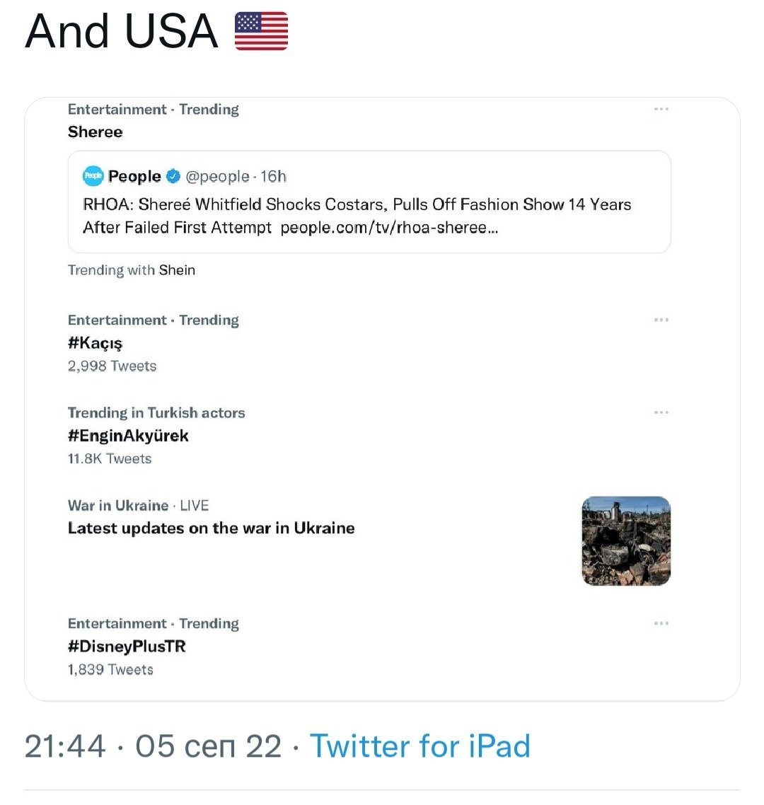Open the people.com/tv/rhoa-sheree article link
Screen dimensions: 764x805
point(389,228)
